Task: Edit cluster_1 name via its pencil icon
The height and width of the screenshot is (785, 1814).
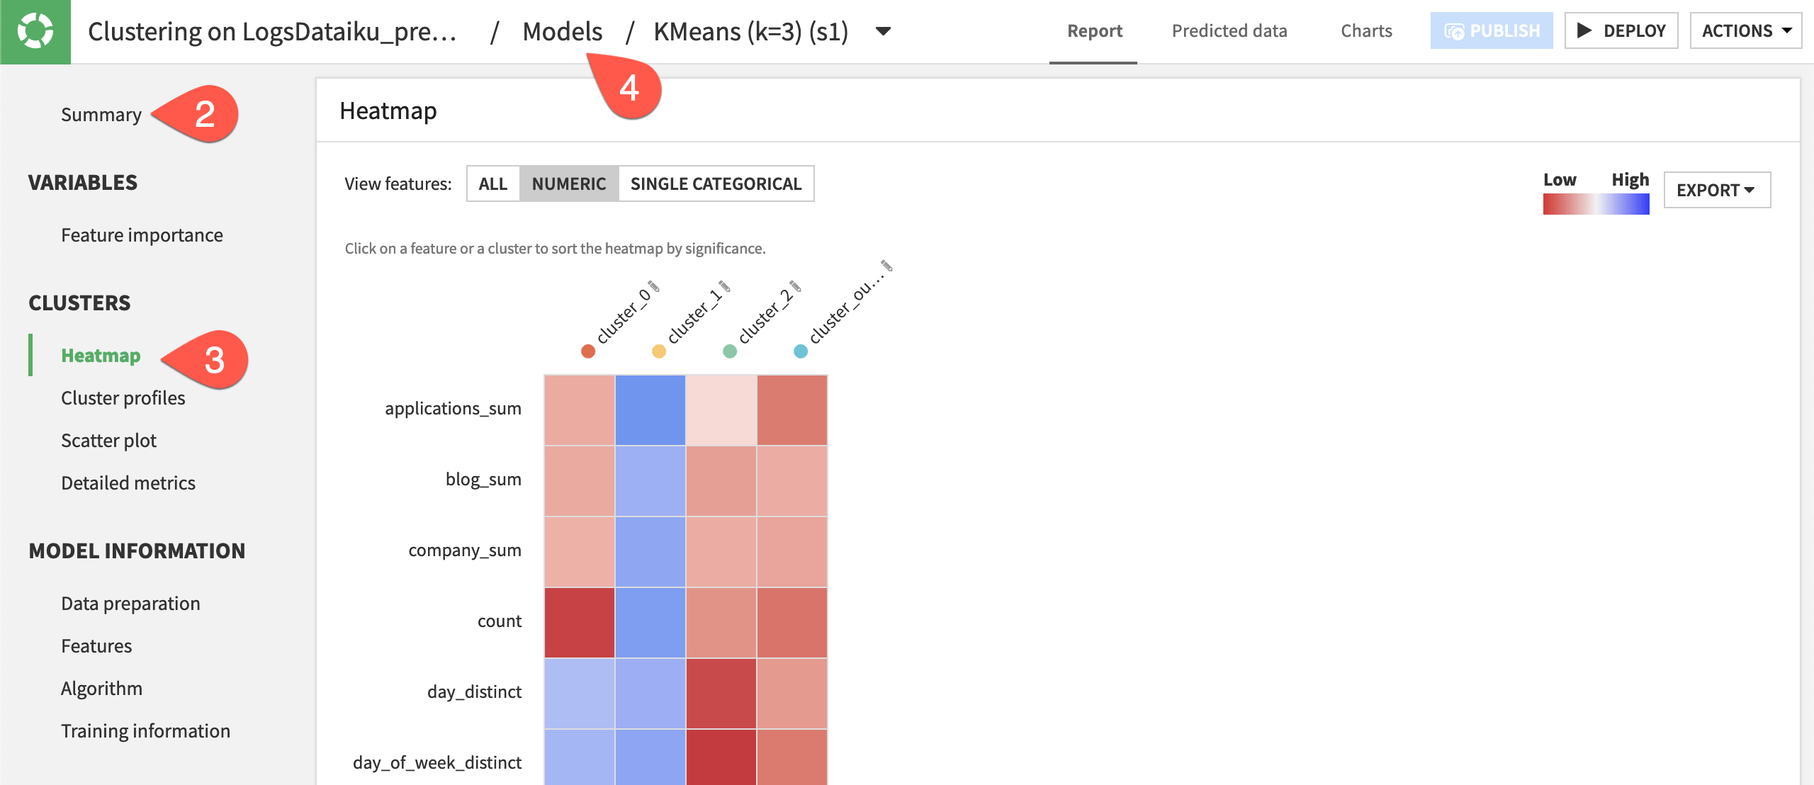Action: point(725,287)
